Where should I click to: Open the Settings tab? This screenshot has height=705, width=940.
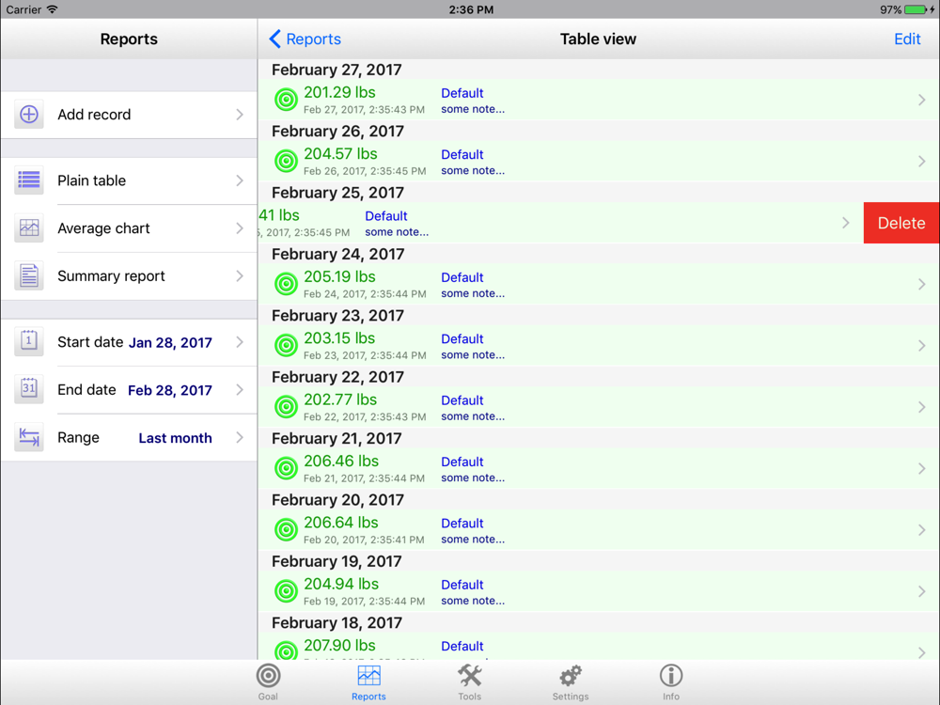(x=571, y=681)
